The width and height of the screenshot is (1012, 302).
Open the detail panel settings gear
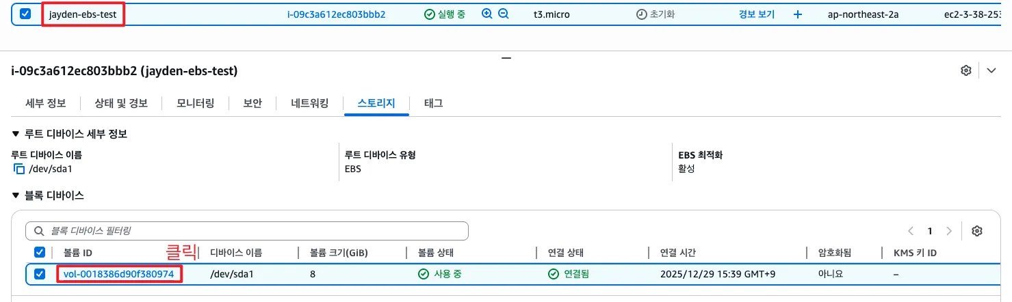coord(966,70)
